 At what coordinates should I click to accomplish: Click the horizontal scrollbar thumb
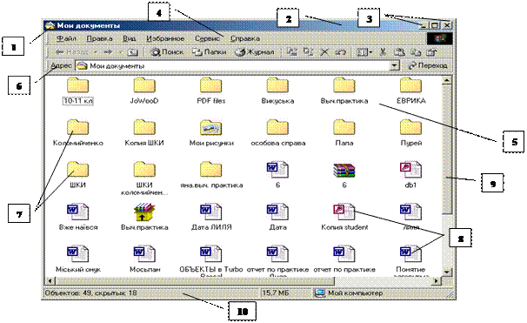click(195, 280)
